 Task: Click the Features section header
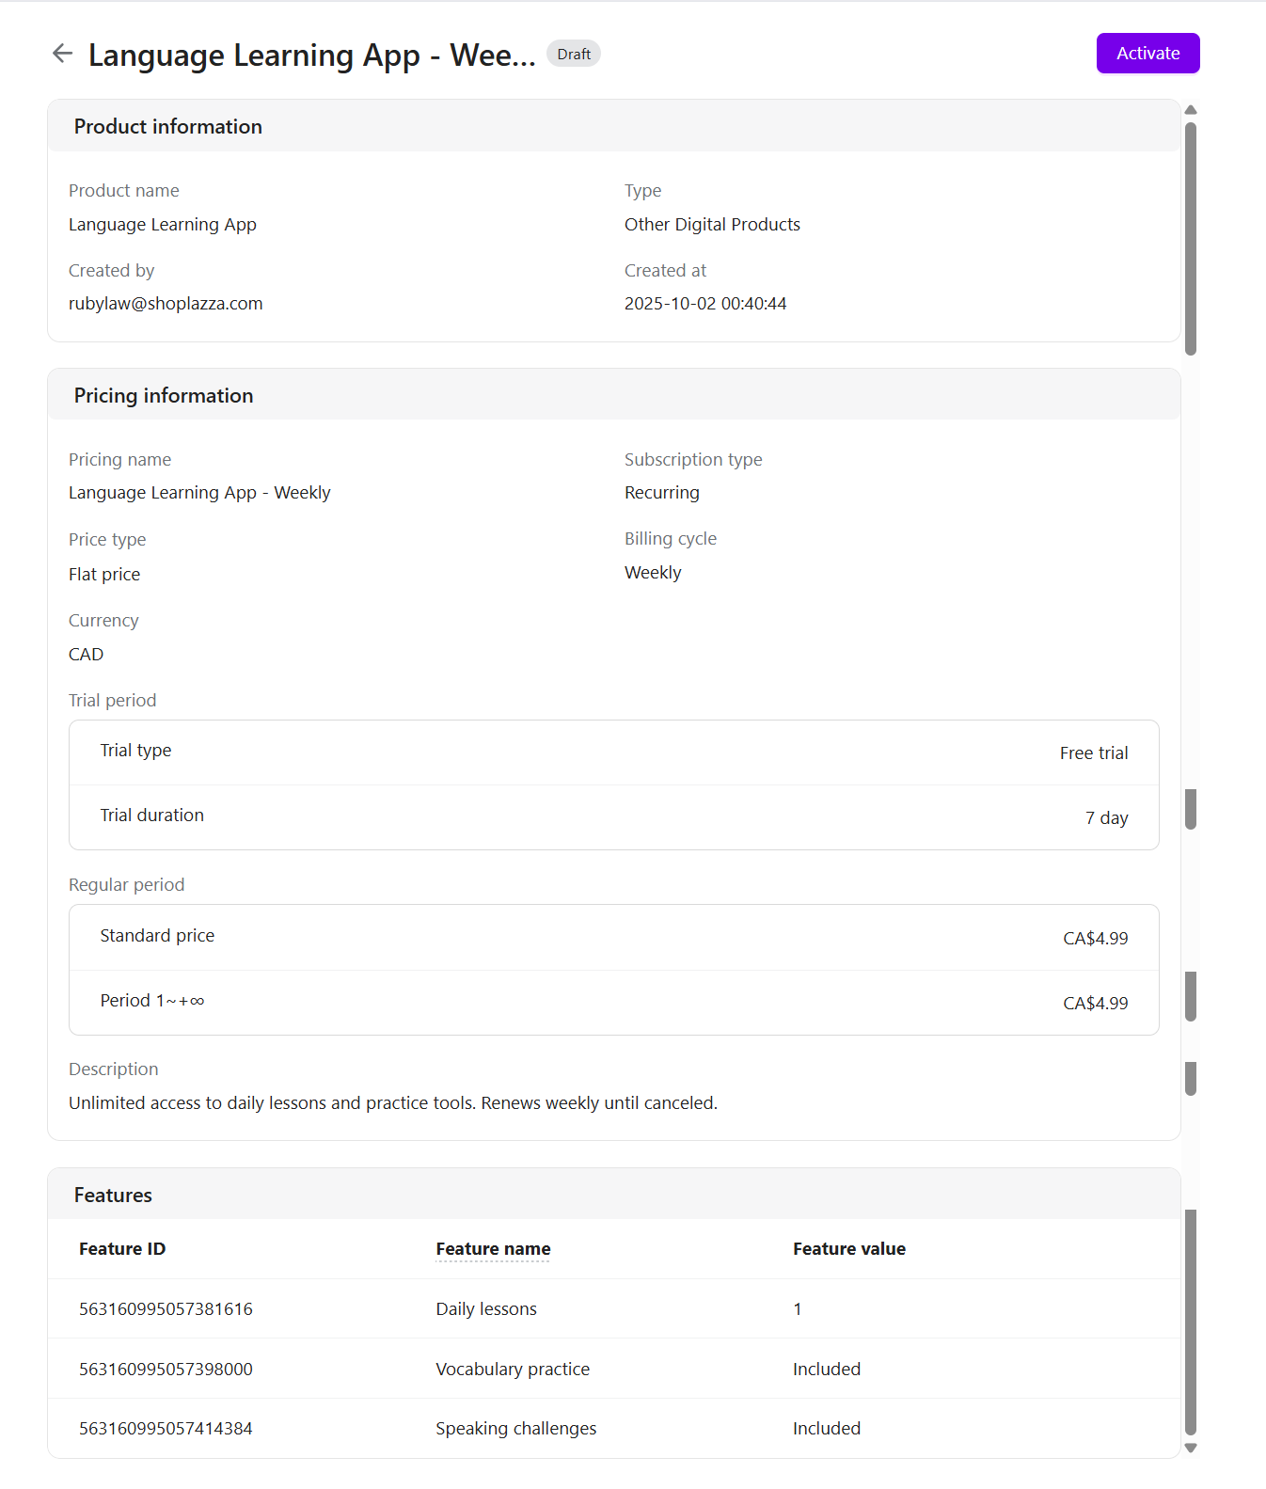(113, 1196)
